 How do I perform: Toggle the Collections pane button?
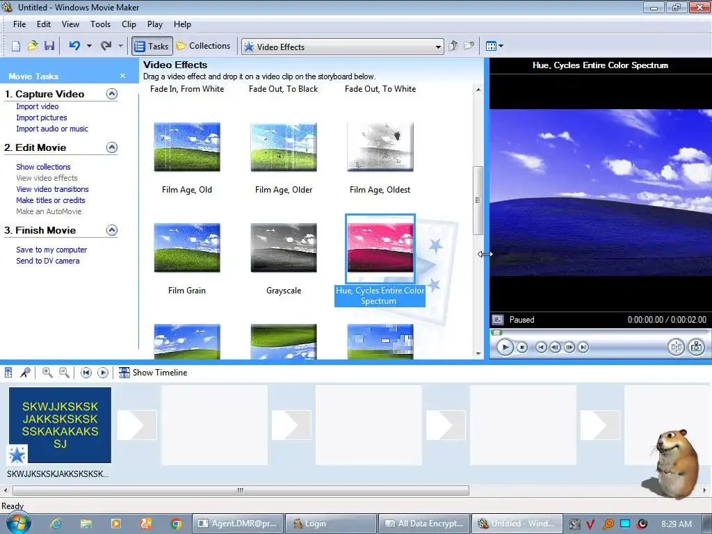[x=204, y=46]
